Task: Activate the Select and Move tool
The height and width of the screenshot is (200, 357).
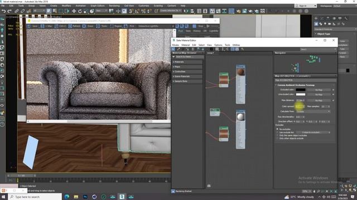Action: [x=74, y=11]
